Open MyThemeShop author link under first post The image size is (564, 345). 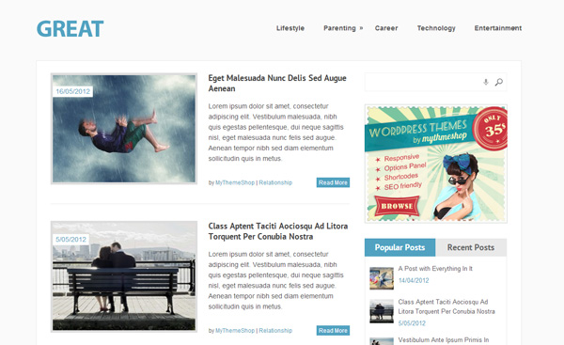point(235,182)
